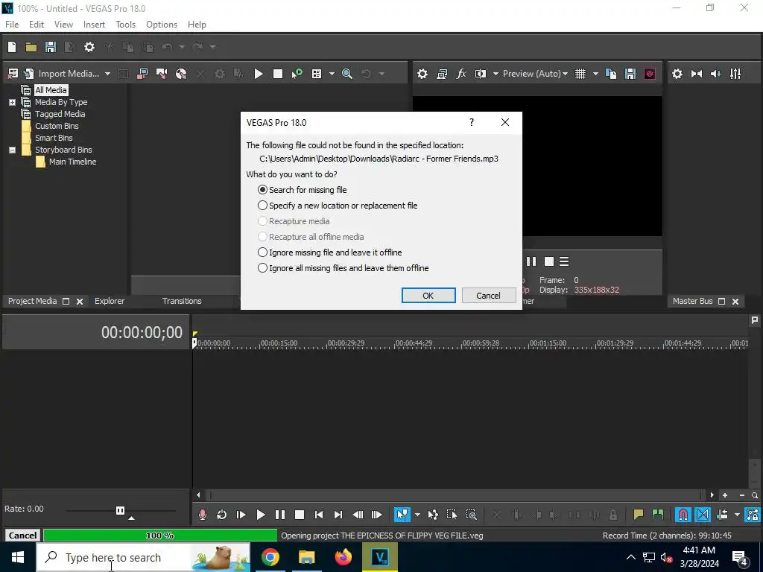Open split screen view dropdown arrow

point(496,74)
